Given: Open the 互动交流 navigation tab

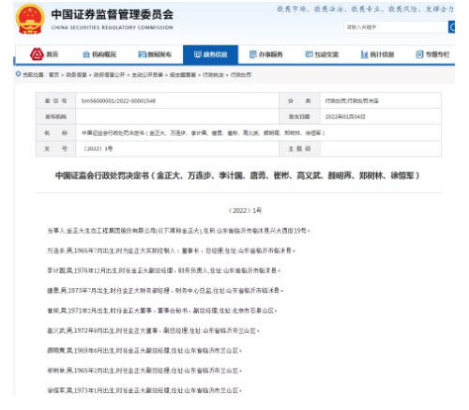Looking at the screenshot, I should 322,54.
